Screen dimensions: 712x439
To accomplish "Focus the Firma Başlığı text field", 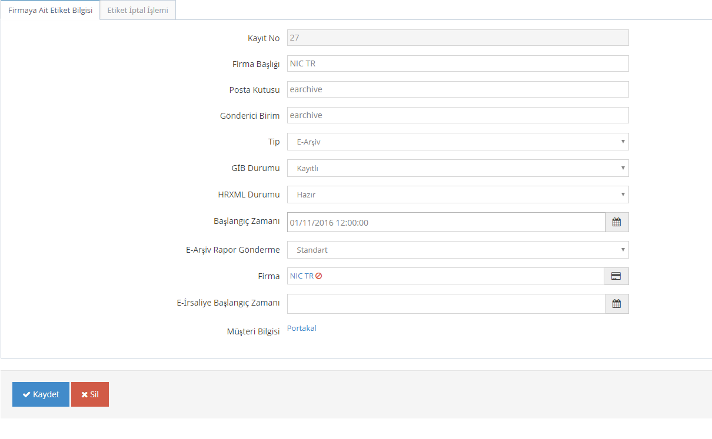I will 457,63.
